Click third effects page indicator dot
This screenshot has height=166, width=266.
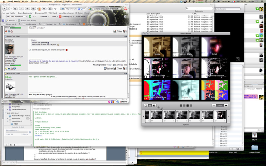tap(188, 106)
